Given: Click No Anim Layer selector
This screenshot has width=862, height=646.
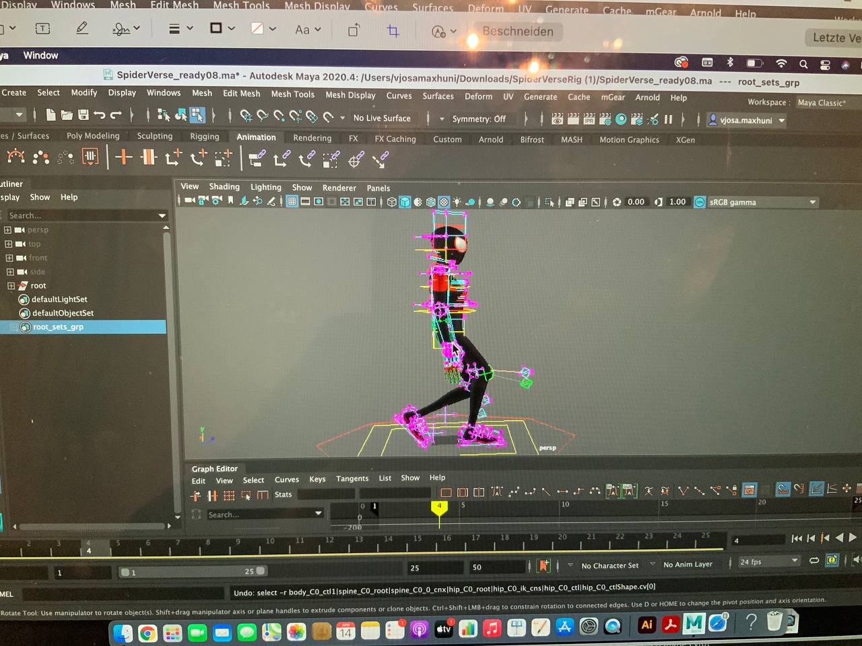Looking at the screenshot, I should (x=688, y=564).
